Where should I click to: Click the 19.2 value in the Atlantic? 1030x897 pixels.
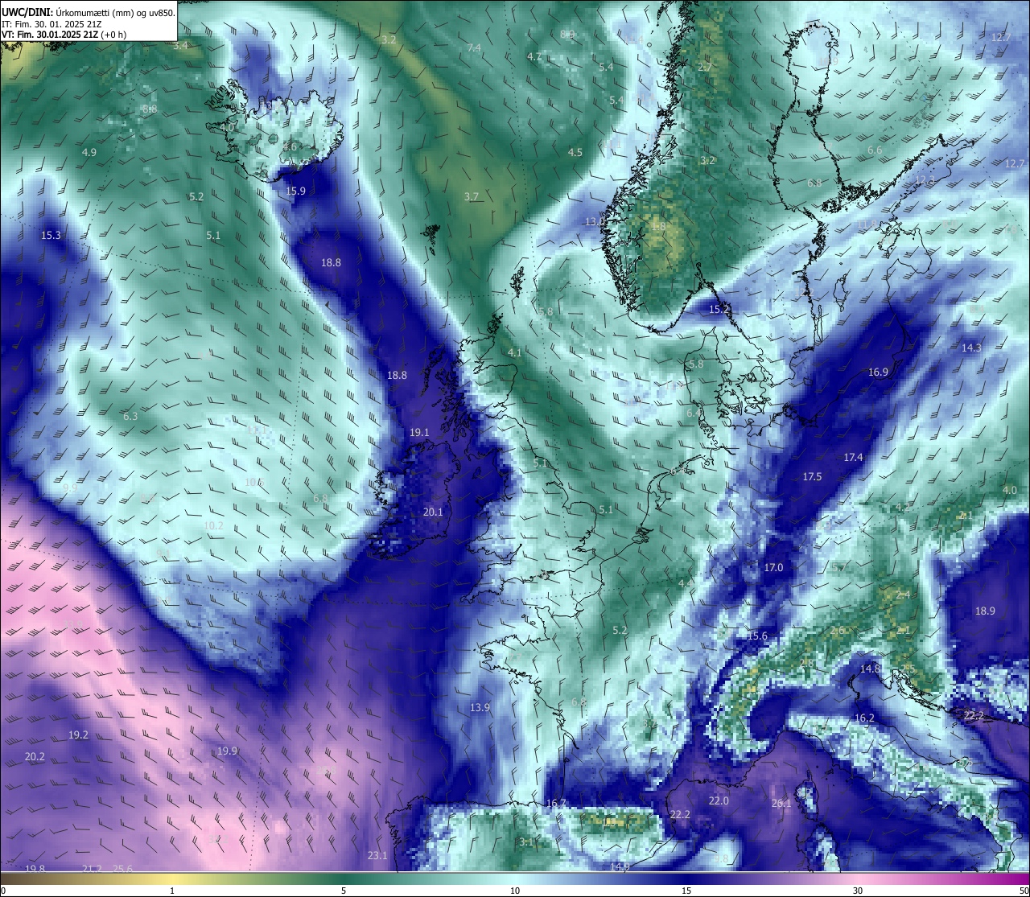tap(78, 734)
